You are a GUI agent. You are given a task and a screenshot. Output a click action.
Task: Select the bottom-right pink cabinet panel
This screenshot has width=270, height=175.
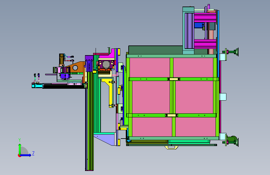coord(196,127)
